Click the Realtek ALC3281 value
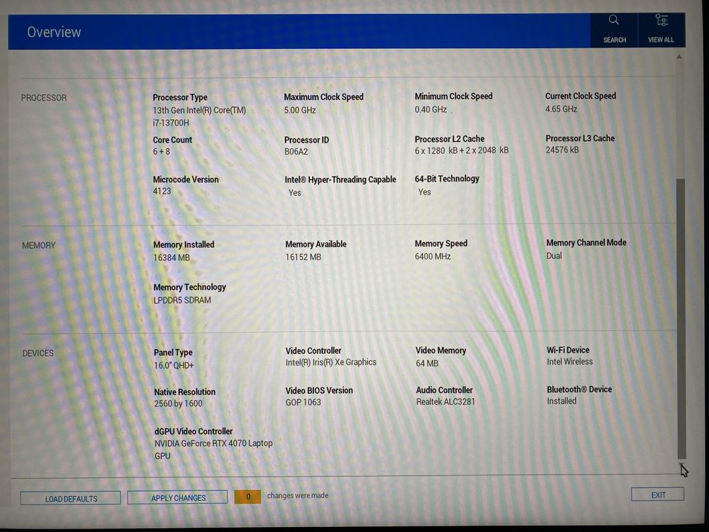This screenshot has width=709, height=532. [x=445, y=401]
